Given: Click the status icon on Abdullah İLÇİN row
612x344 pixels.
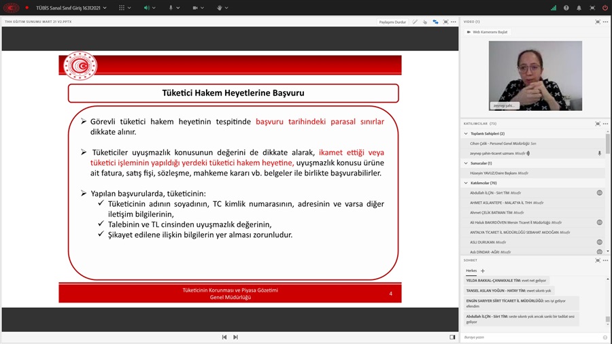Looking at the screenshot, I should (x=599, y=192).
